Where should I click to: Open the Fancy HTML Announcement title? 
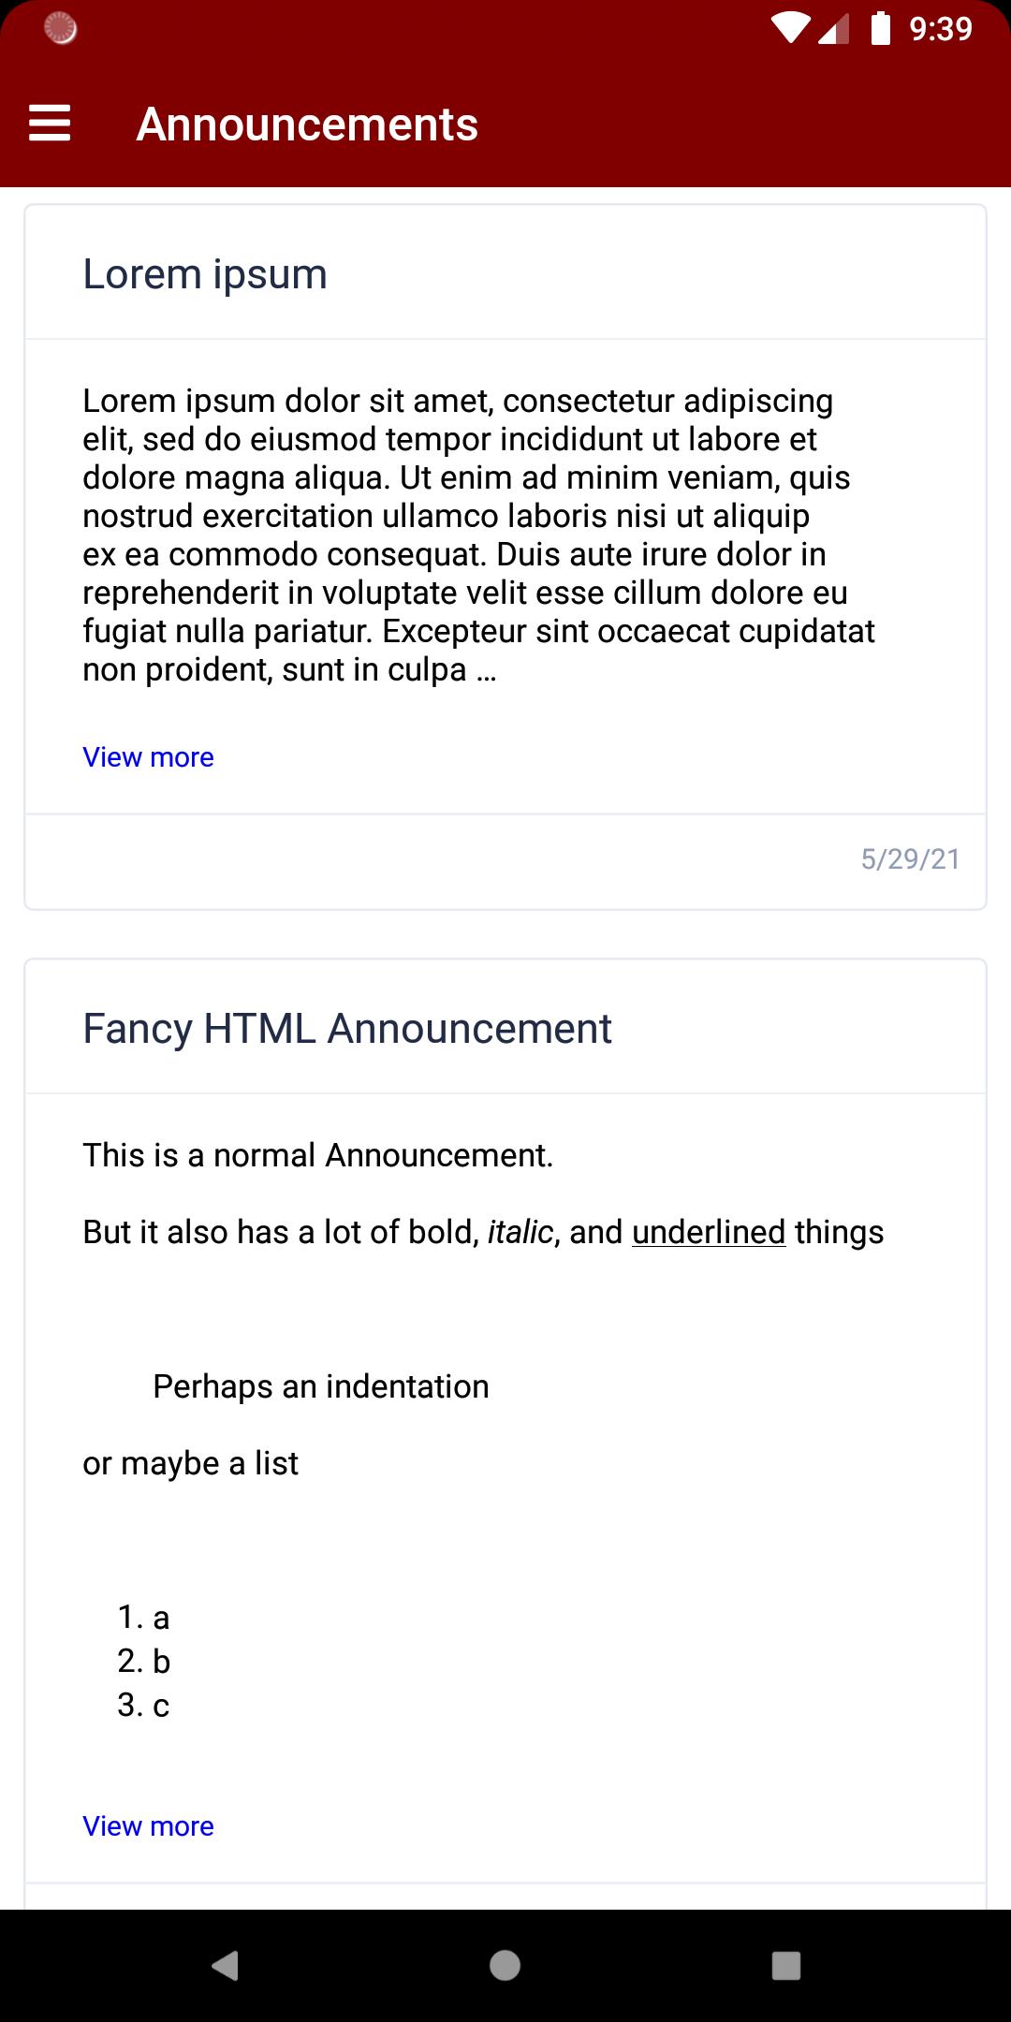347,1029
